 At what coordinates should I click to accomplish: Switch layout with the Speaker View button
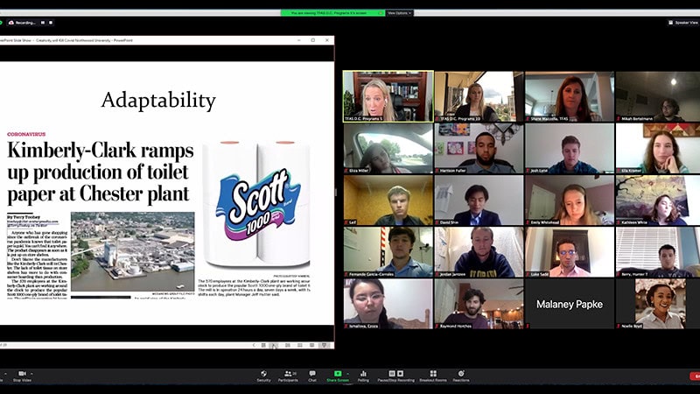point(683,23)
